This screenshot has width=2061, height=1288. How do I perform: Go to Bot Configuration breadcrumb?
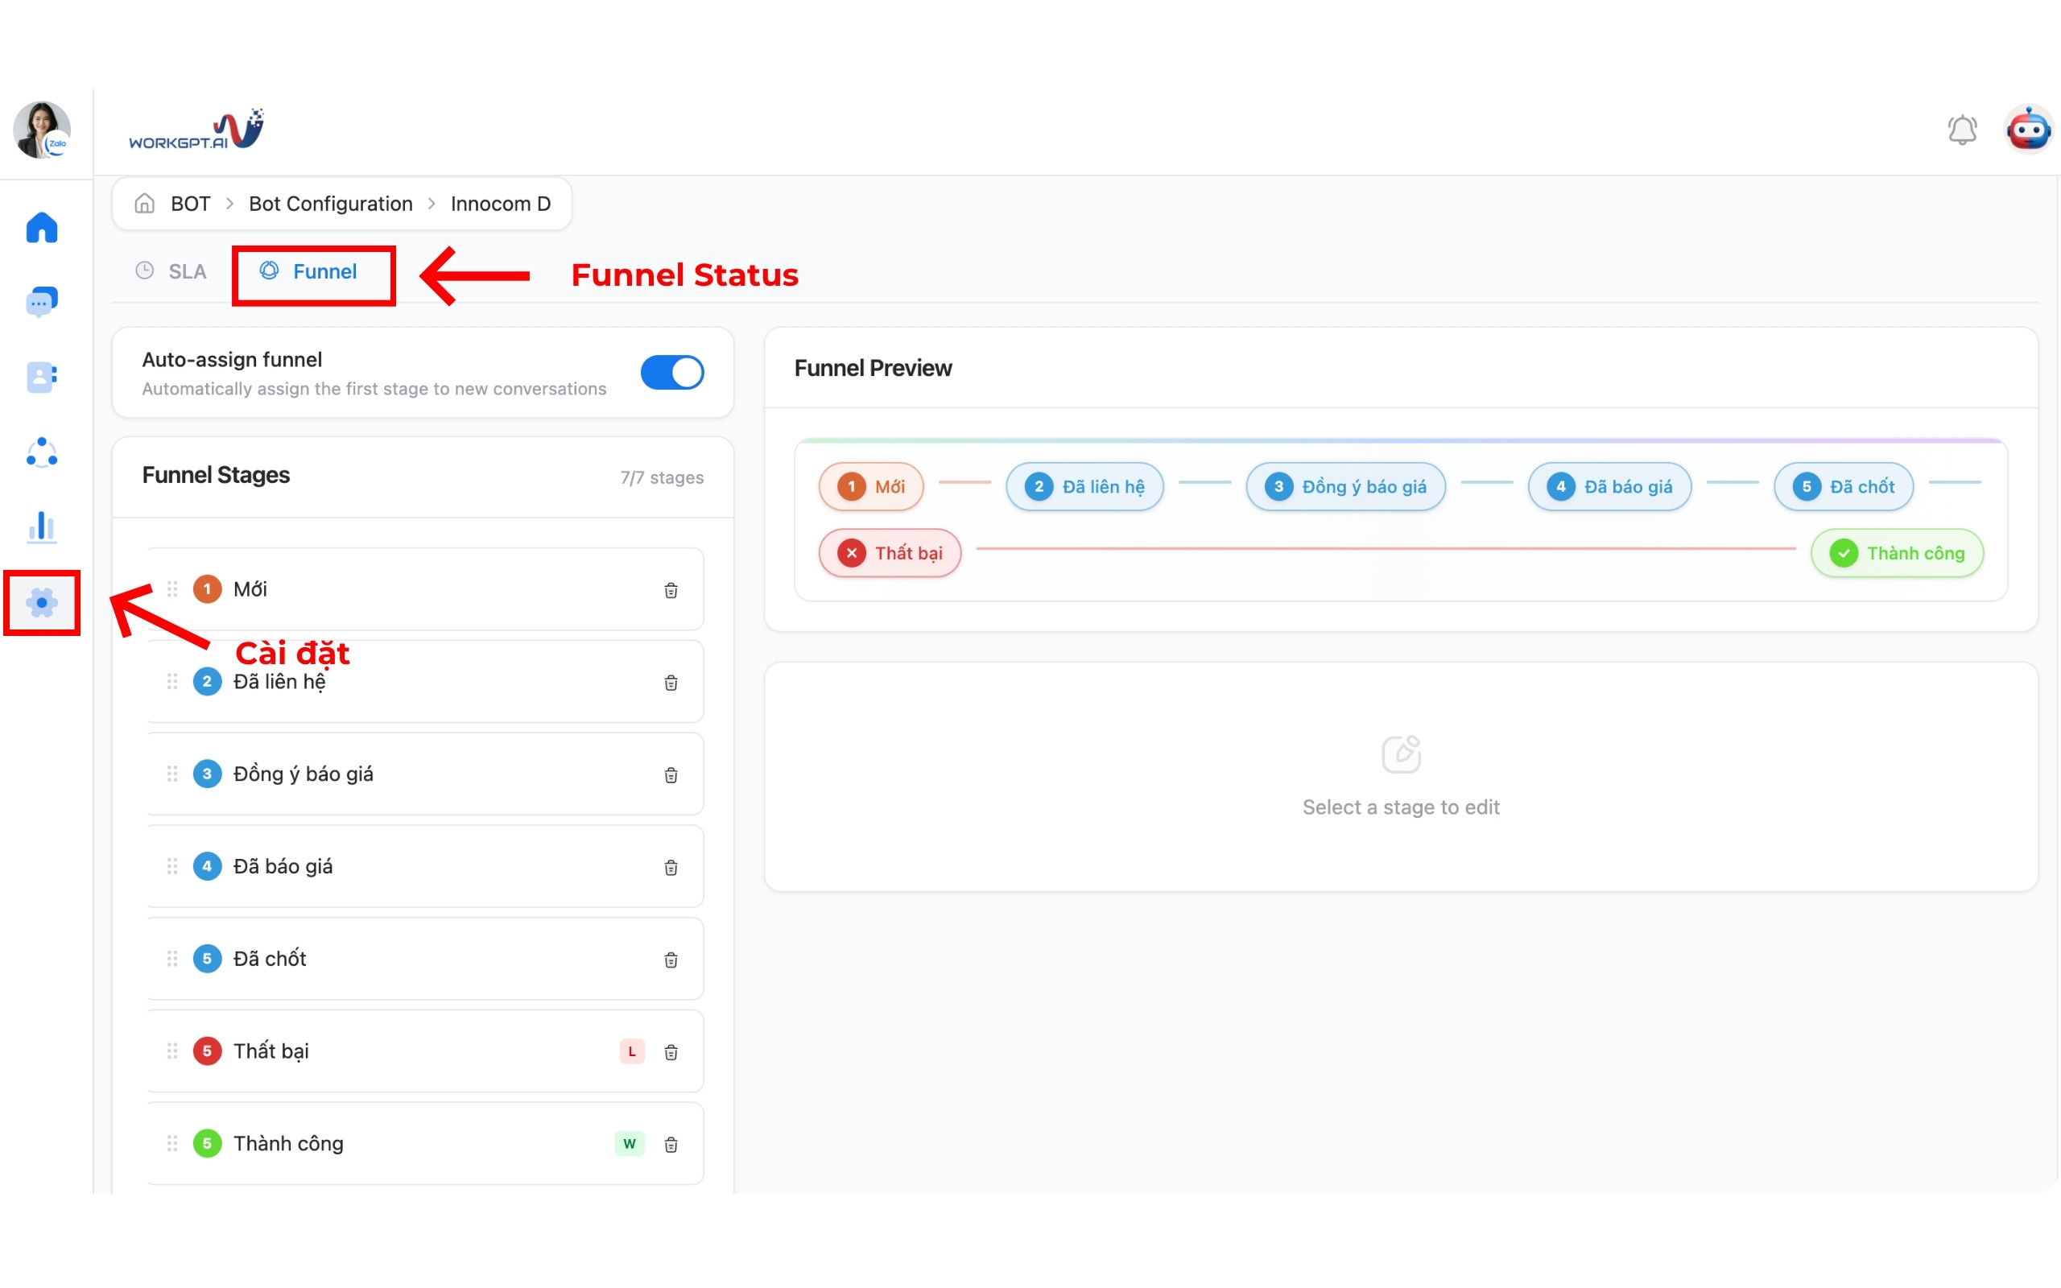[x=330, y=204]
